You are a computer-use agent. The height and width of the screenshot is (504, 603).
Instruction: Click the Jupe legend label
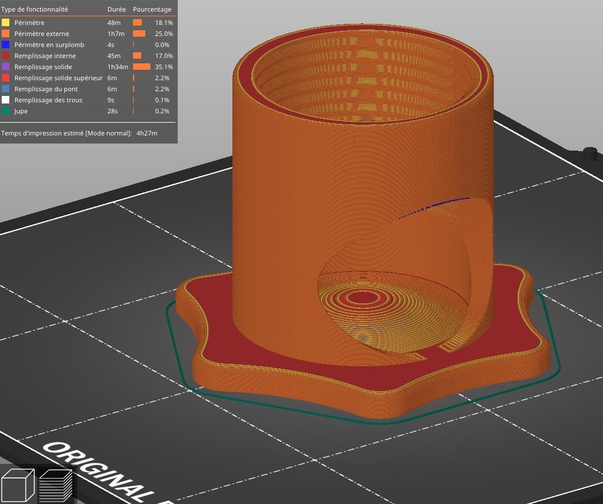coord(21,111)
